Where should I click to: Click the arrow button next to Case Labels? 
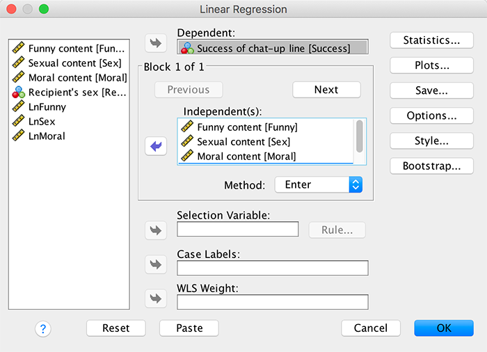156,264
